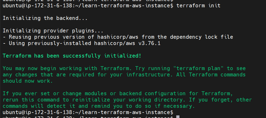The height and width of the screenshot is (118, 266).
Task: Click the "If you forget, other" text
Action: pos(220,100)
